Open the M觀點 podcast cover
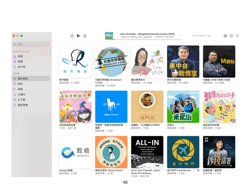This screenshot has width=251, height=188. coord(219,62)
